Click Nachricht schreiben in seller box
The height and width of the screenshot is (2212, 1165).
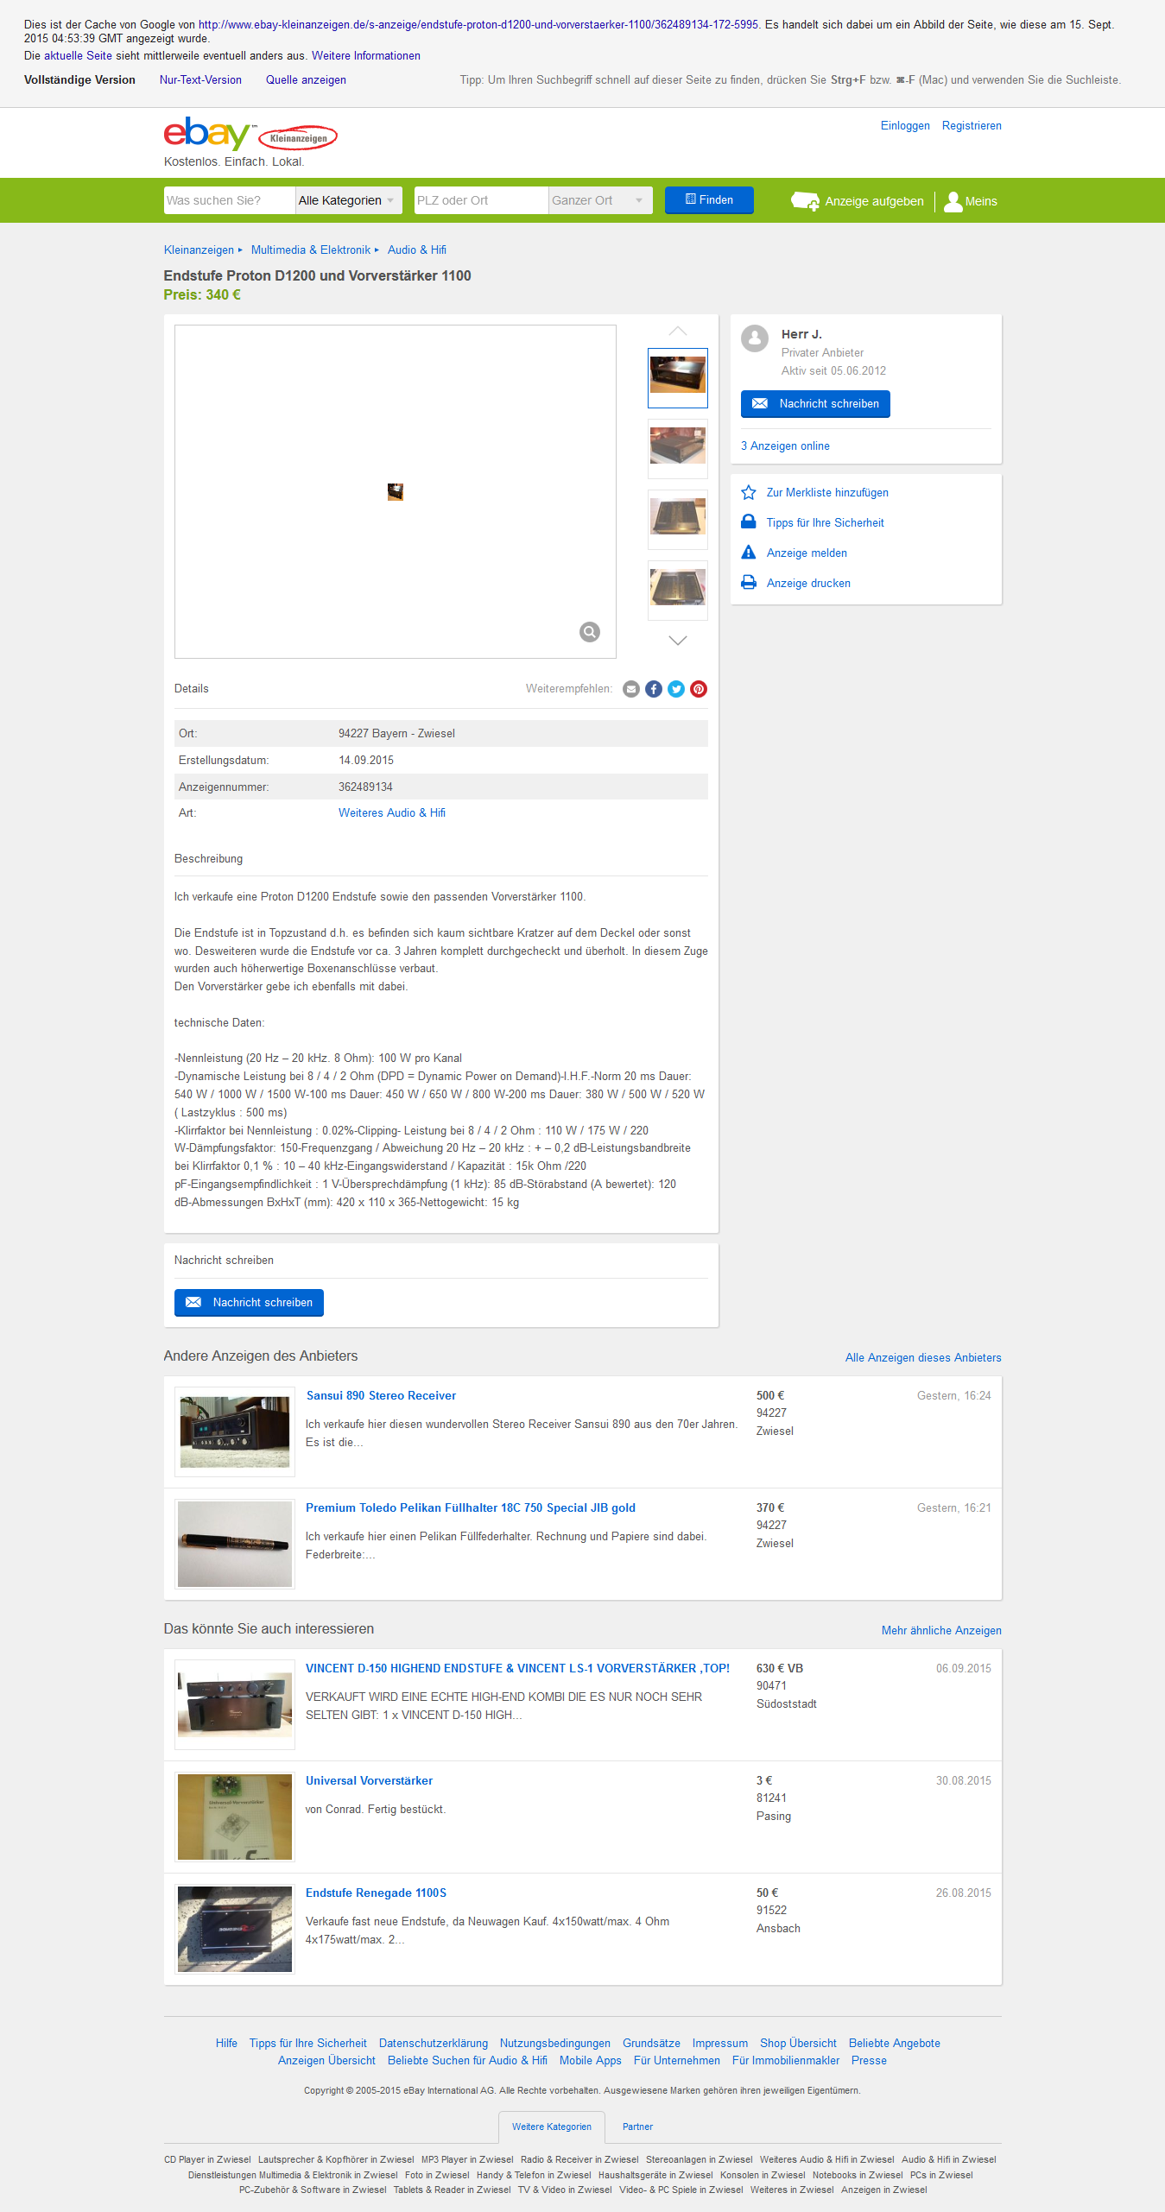(x=815, y=404)
